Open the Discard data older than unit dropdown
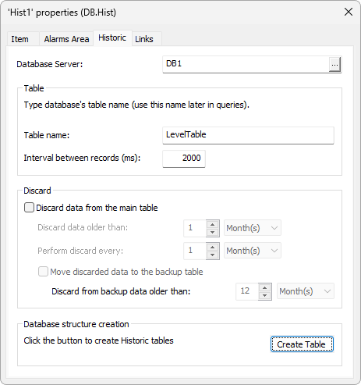361x385 pixels. click(x=253, y=228)
